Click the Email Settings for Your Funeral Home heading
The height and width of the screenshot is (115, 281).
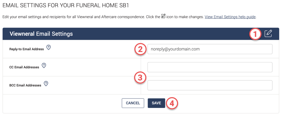coord(66,5)
